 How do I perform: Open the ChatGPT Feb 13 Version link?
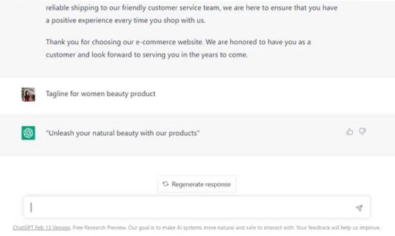[42, 227]
